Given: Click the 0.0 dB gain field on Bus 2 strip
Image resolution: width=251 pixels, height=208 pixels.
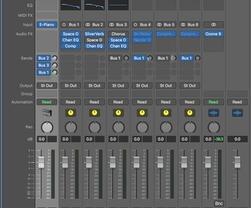Looking at the screenshot, I should (x=89, y=139).
